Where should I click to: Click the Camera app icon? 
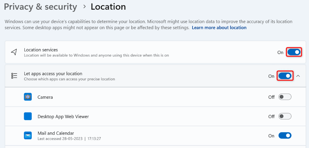[28, 97]
